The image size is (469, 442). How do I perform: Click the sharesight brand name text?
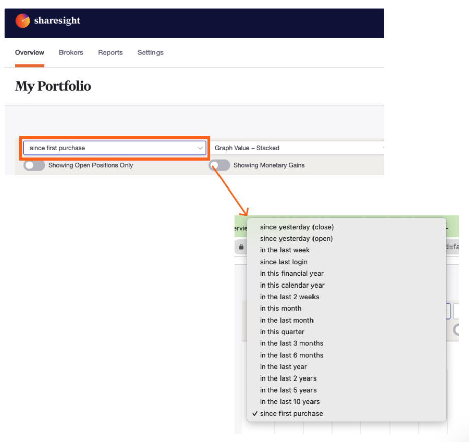[x=57, y=21]
